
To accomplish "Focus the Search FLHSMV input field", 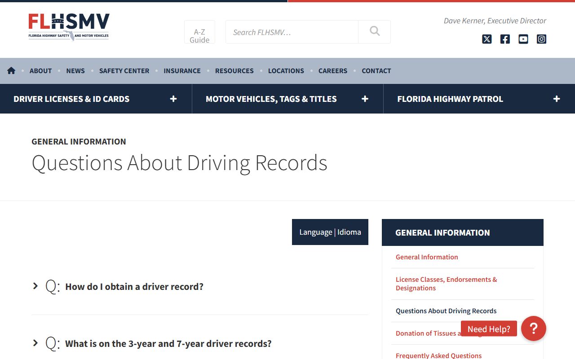I will (292, 32).
